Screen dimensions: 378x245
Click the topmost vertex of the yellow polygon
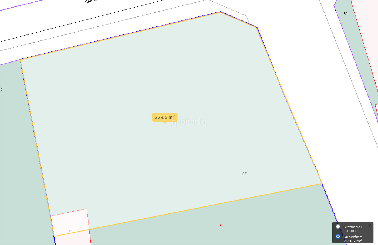coord(220,12)
